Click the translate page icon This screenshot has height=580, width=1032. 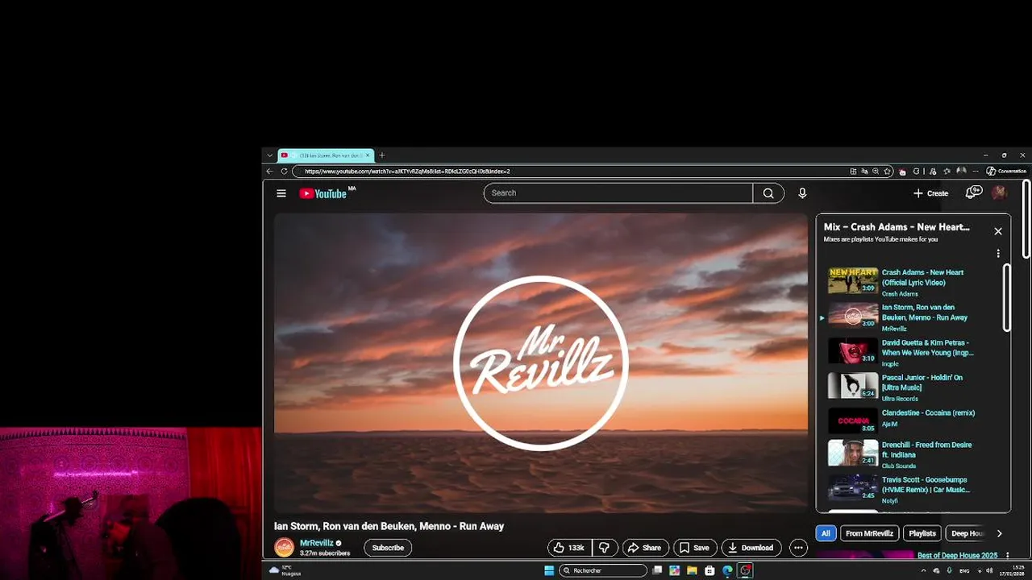click(x=864, y=171)
